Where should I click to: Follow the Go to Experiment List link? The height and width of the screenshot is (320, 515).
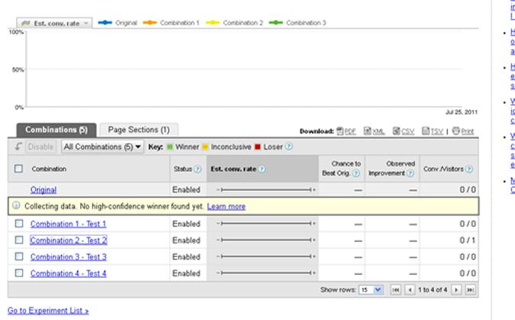click(x=48, y=311)
